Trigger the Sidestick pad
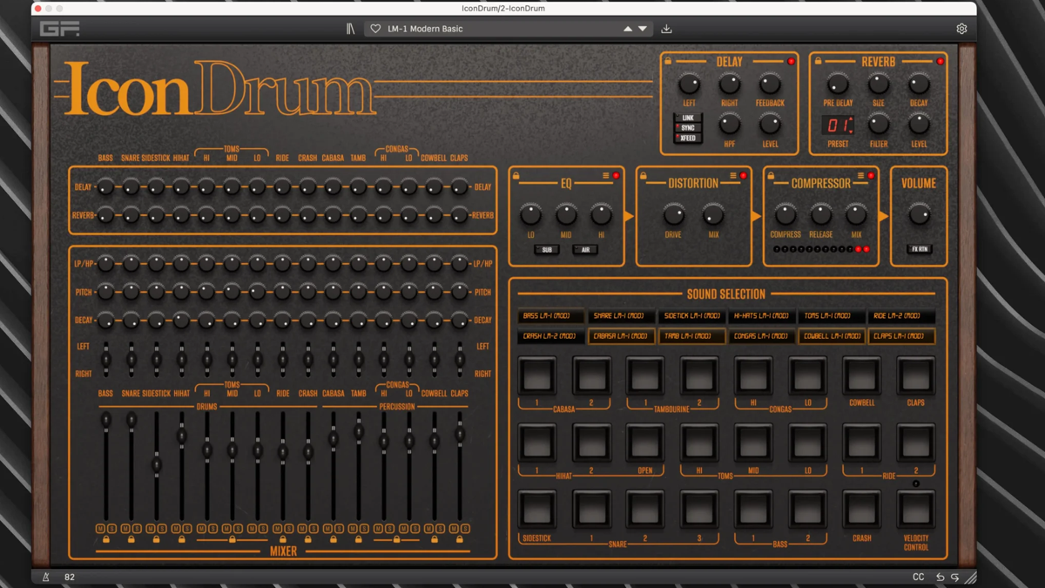The height and width of the screenshot is (588, 1045). coord(537,510)
